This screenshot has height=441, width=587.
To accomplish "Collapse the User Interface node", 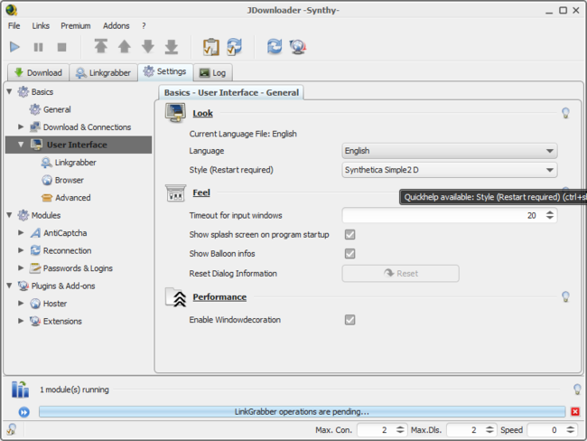I will click(21, 145).
